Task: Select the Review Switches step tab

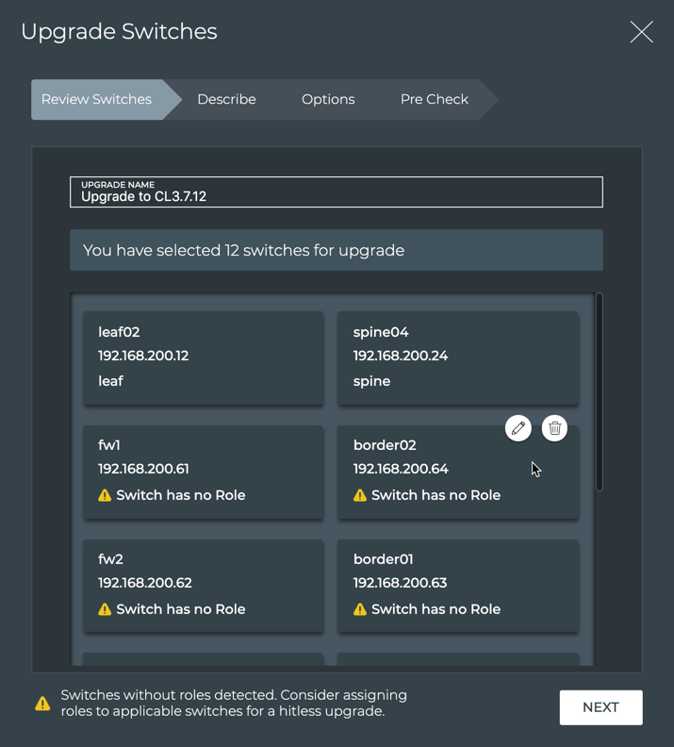Action: pyautogui.click(x=97, y=99)
